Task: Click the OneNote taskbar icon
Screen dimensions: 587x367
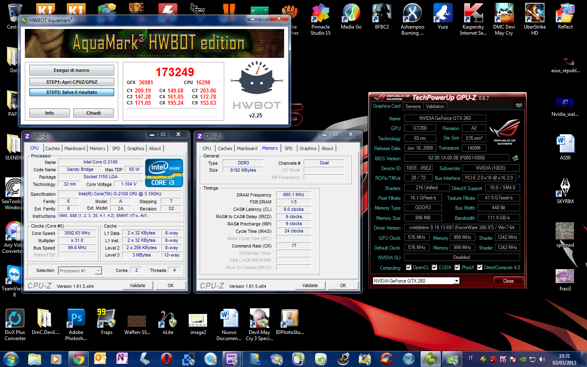Action: [x=122, y=359]
